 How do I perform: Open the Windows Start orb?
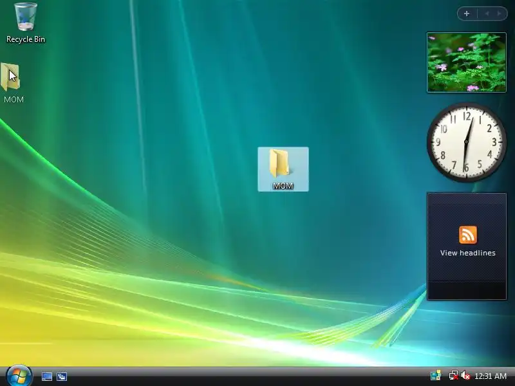[19, 376]
